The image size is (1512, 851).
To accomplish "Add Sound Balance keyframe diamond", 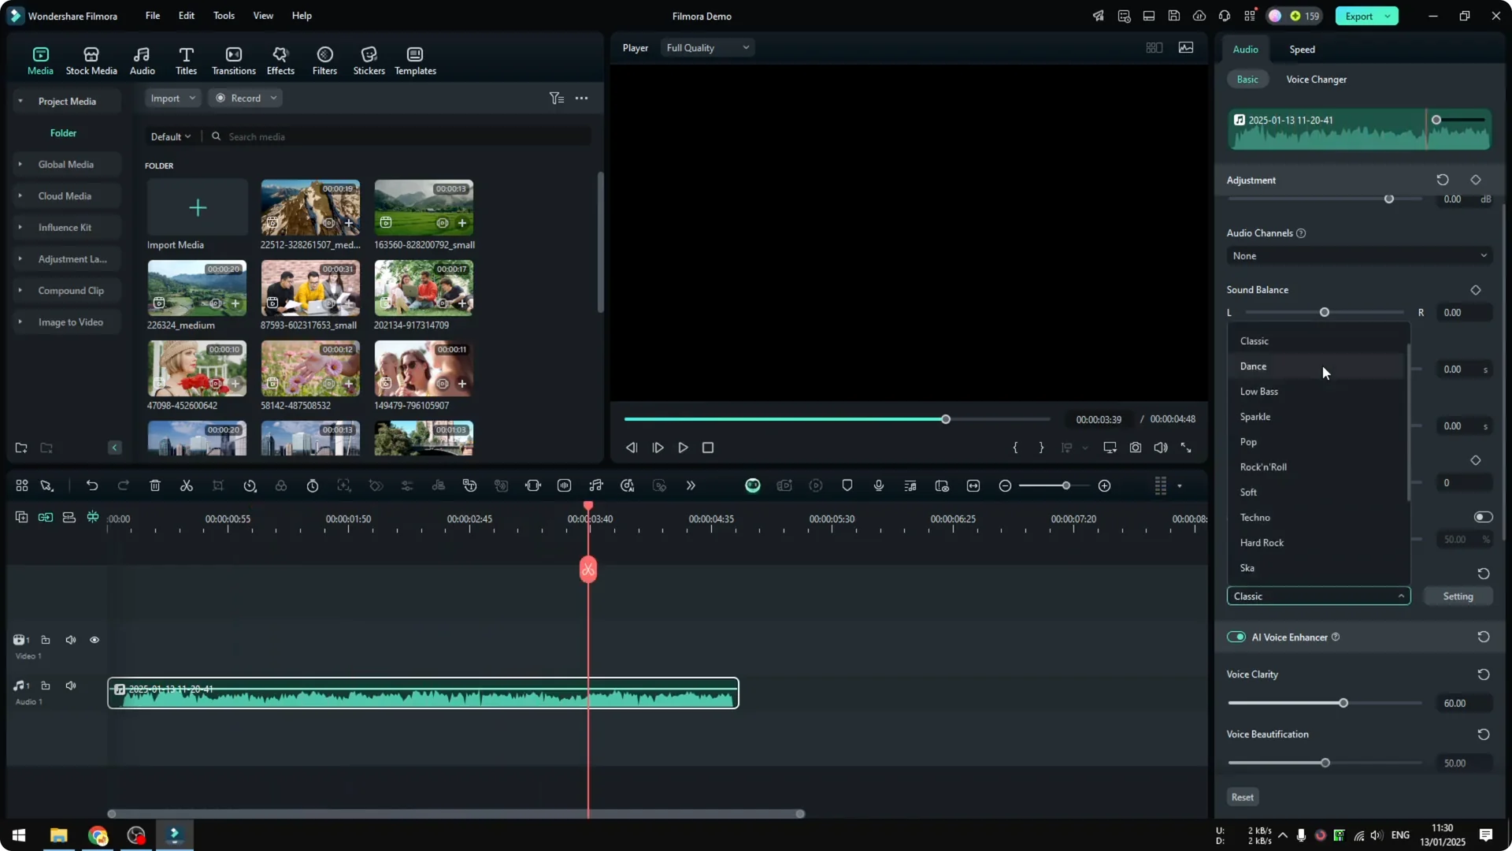I will [x=1476, y=290].
